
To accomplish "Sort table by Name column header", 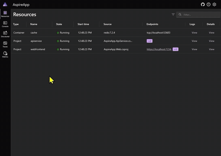I will pyautogui.click(x=34, y=24).
